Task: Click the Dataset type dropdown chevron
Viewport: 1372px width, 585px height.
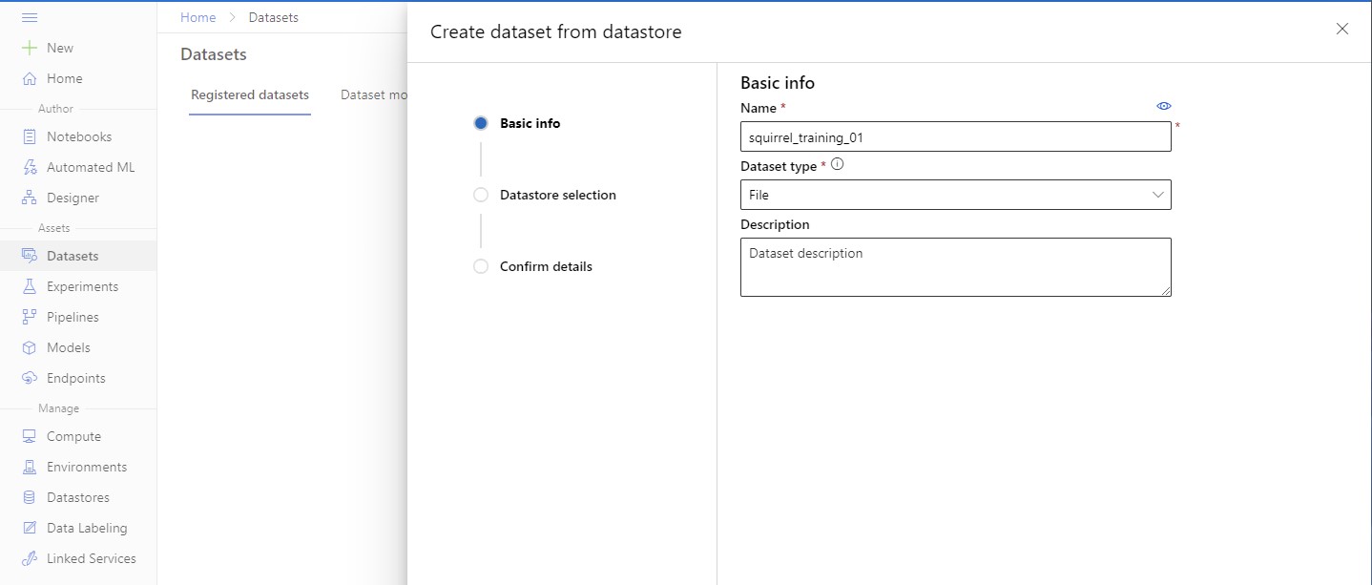Action: 1158,195
